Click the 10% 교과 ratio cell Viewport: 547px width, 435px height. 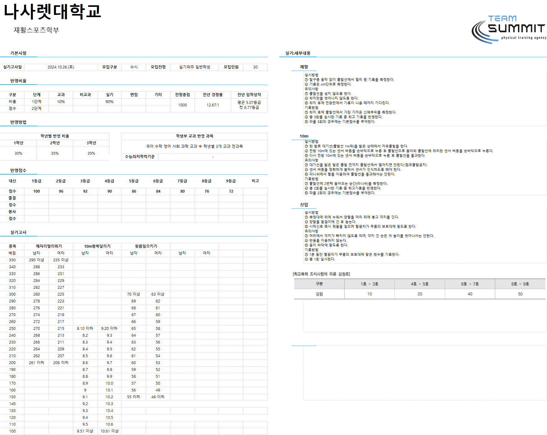coord(61,102)
